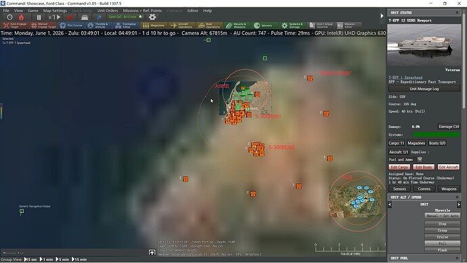This screenshot has width=467, height=263.
Task: Click the Edit Aircraft button
Action: [x=449, y=167]
